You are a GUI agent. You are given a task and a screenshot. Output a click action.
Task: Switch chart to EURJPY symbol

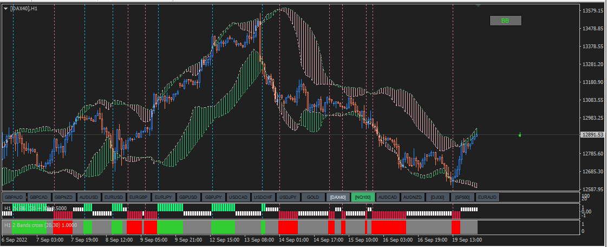coord(164,197)
